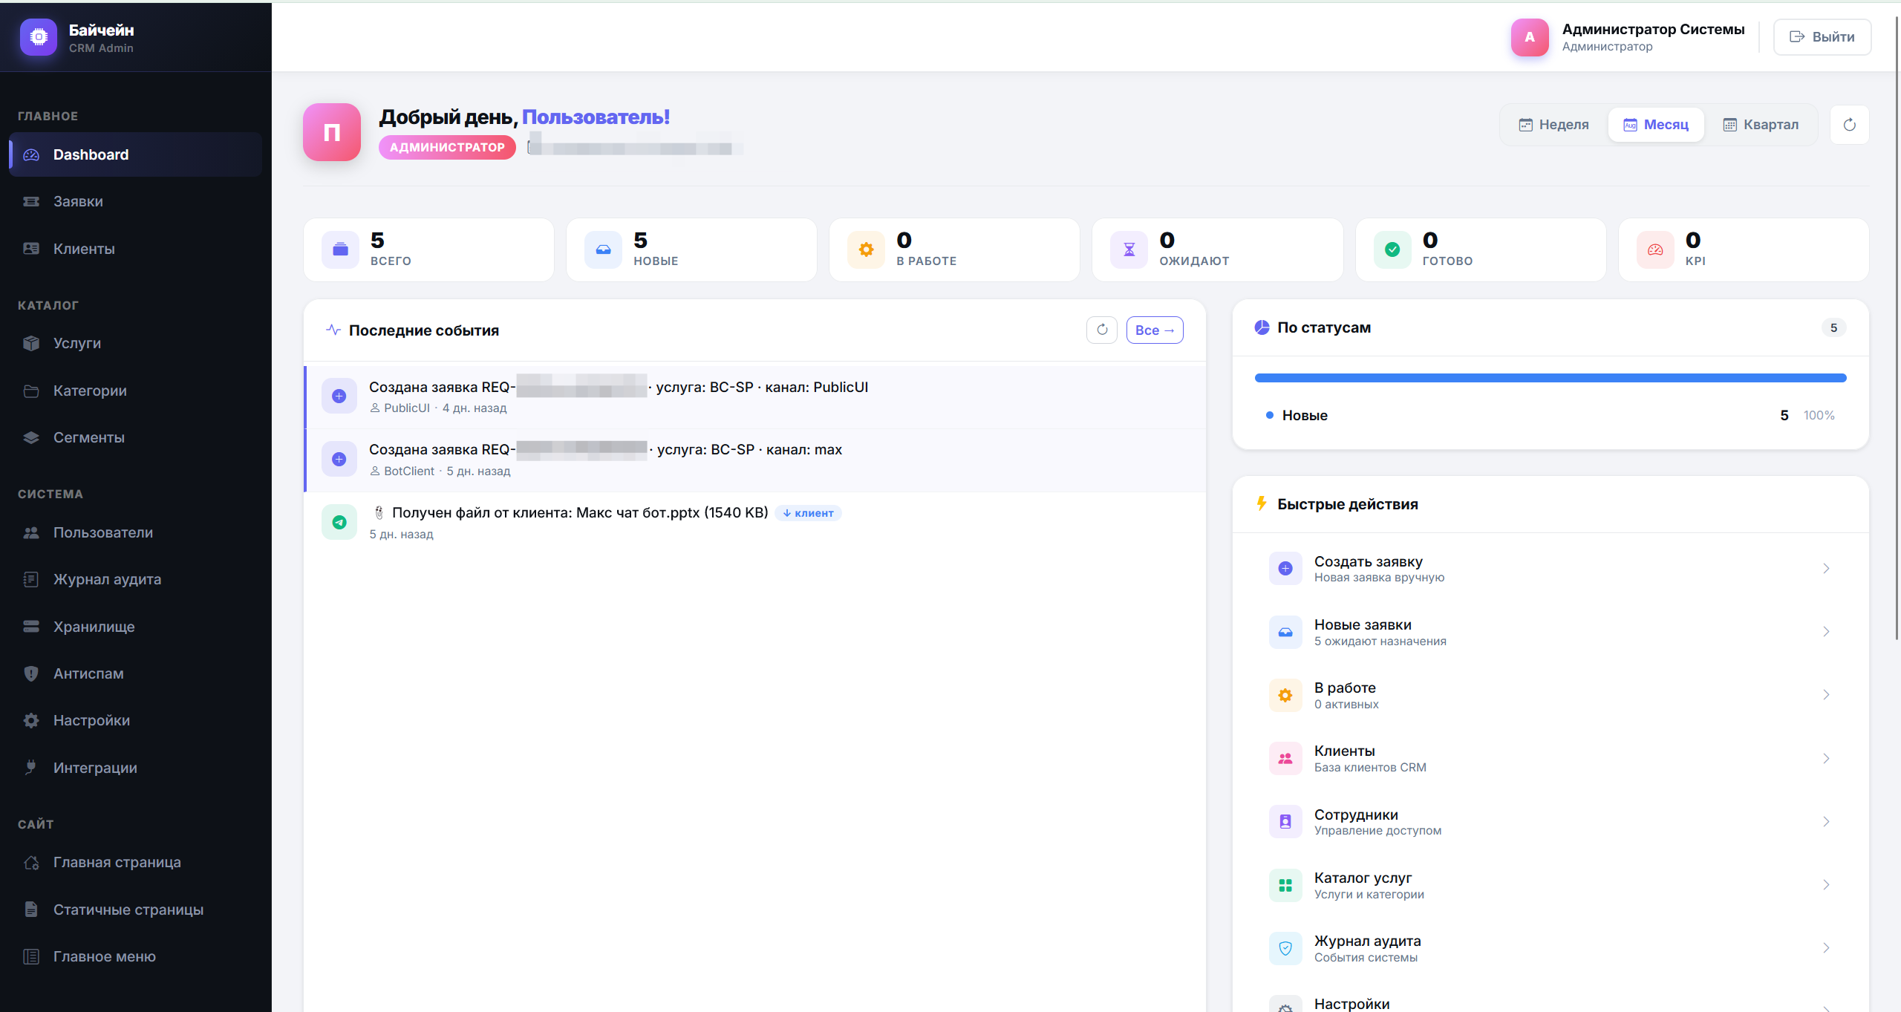Open the chevron next to Создать заявку
The image size is (1901, 1012).
point(1826,569)
